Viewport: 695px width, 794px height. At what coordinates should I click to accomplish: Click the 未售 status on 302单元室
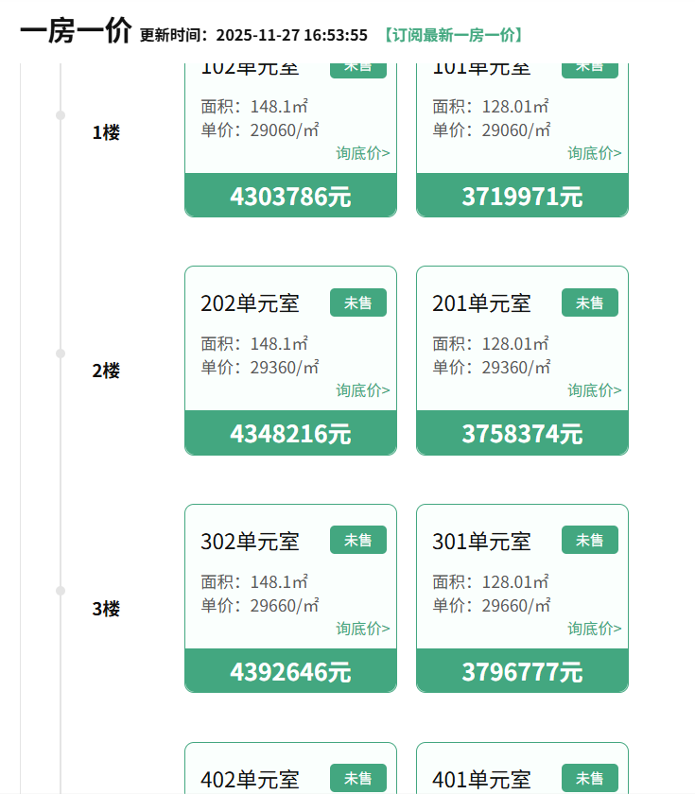coord(357,540)
